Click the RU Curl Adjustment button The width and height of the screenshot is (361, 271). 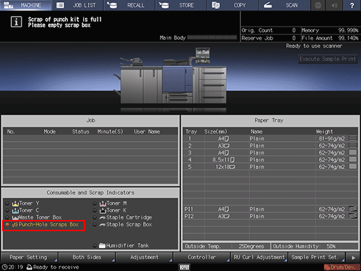pyautogui.click(x=259, y=257)
